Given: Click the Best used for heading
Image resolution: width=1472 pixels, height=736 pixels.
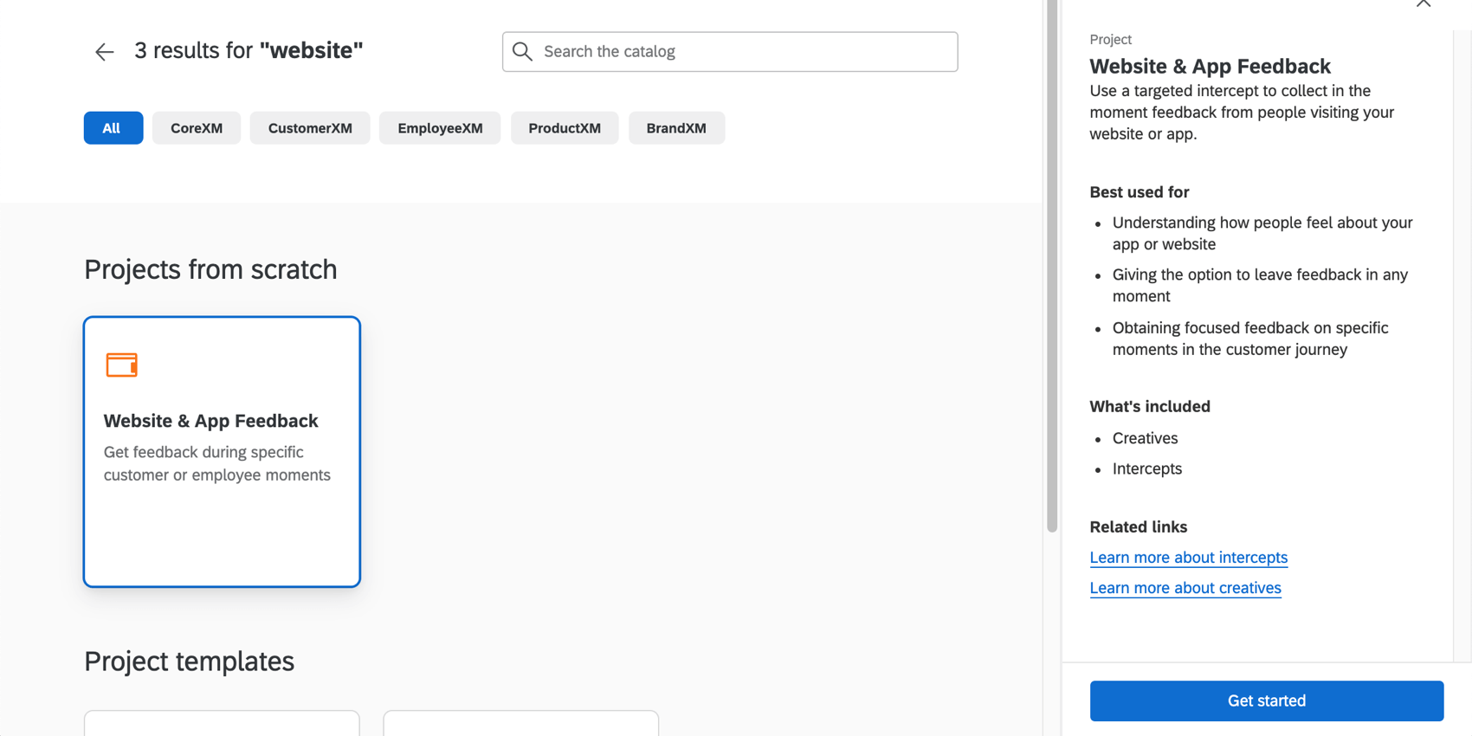Looking at the screenshot, I should pos(1139,192).
